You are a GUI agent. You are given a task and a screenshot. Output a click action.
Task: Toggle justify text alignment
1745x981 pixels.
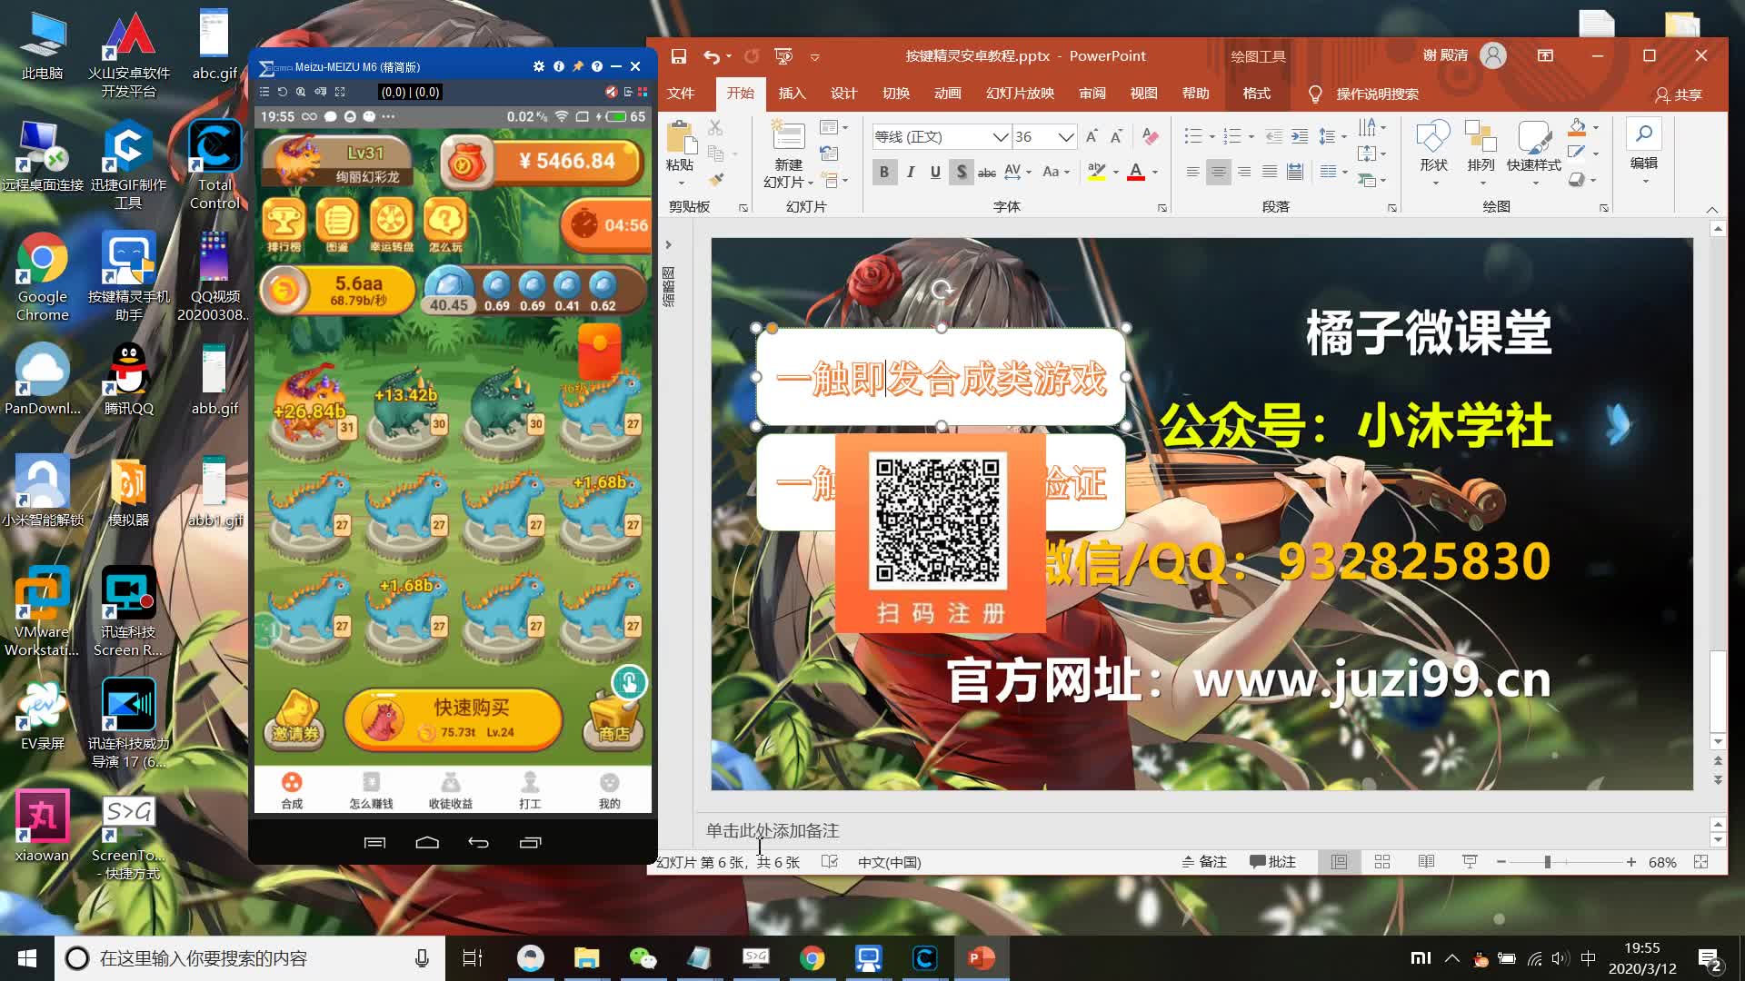pyautogui.click(x=1270, y=172)
